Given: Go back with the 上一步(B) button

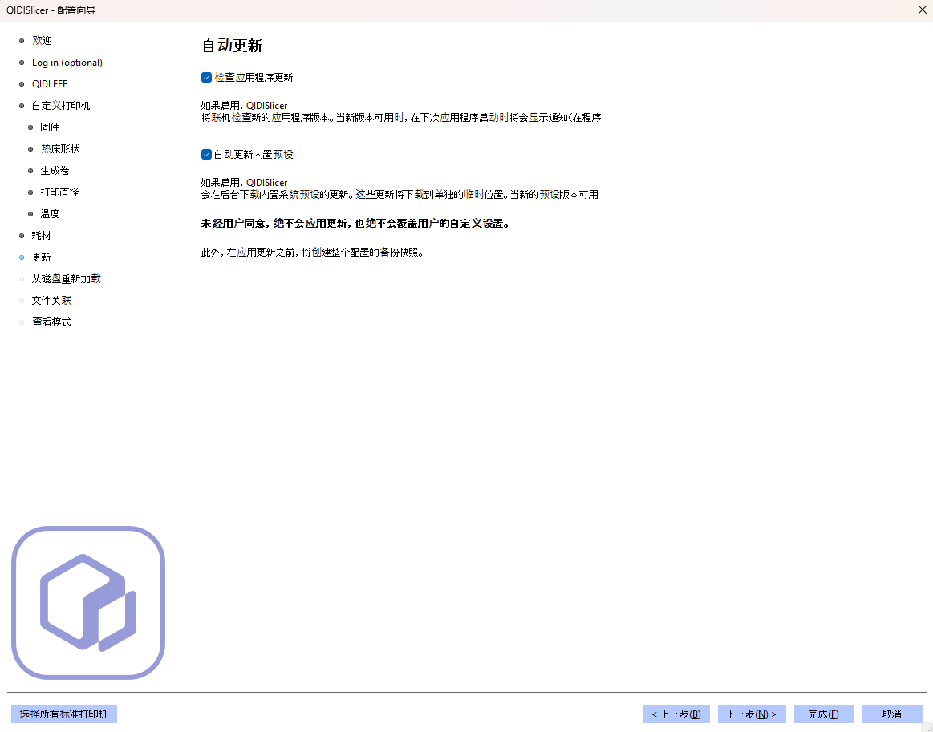Looking at the screenshot, I should [676, 714].
